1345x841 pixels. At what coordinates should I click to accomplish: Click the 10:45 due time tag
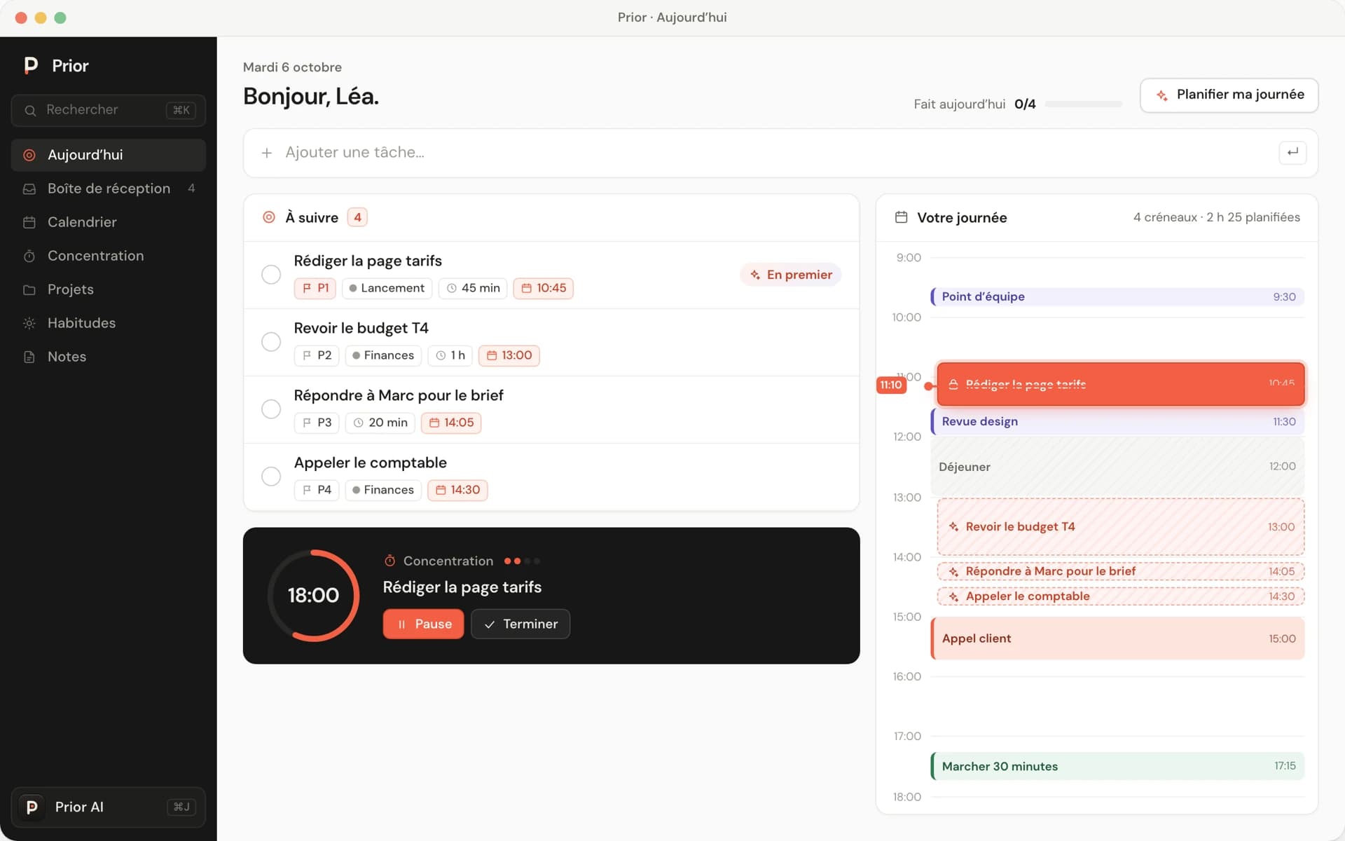pyautogui.click(x=543, y=288)
